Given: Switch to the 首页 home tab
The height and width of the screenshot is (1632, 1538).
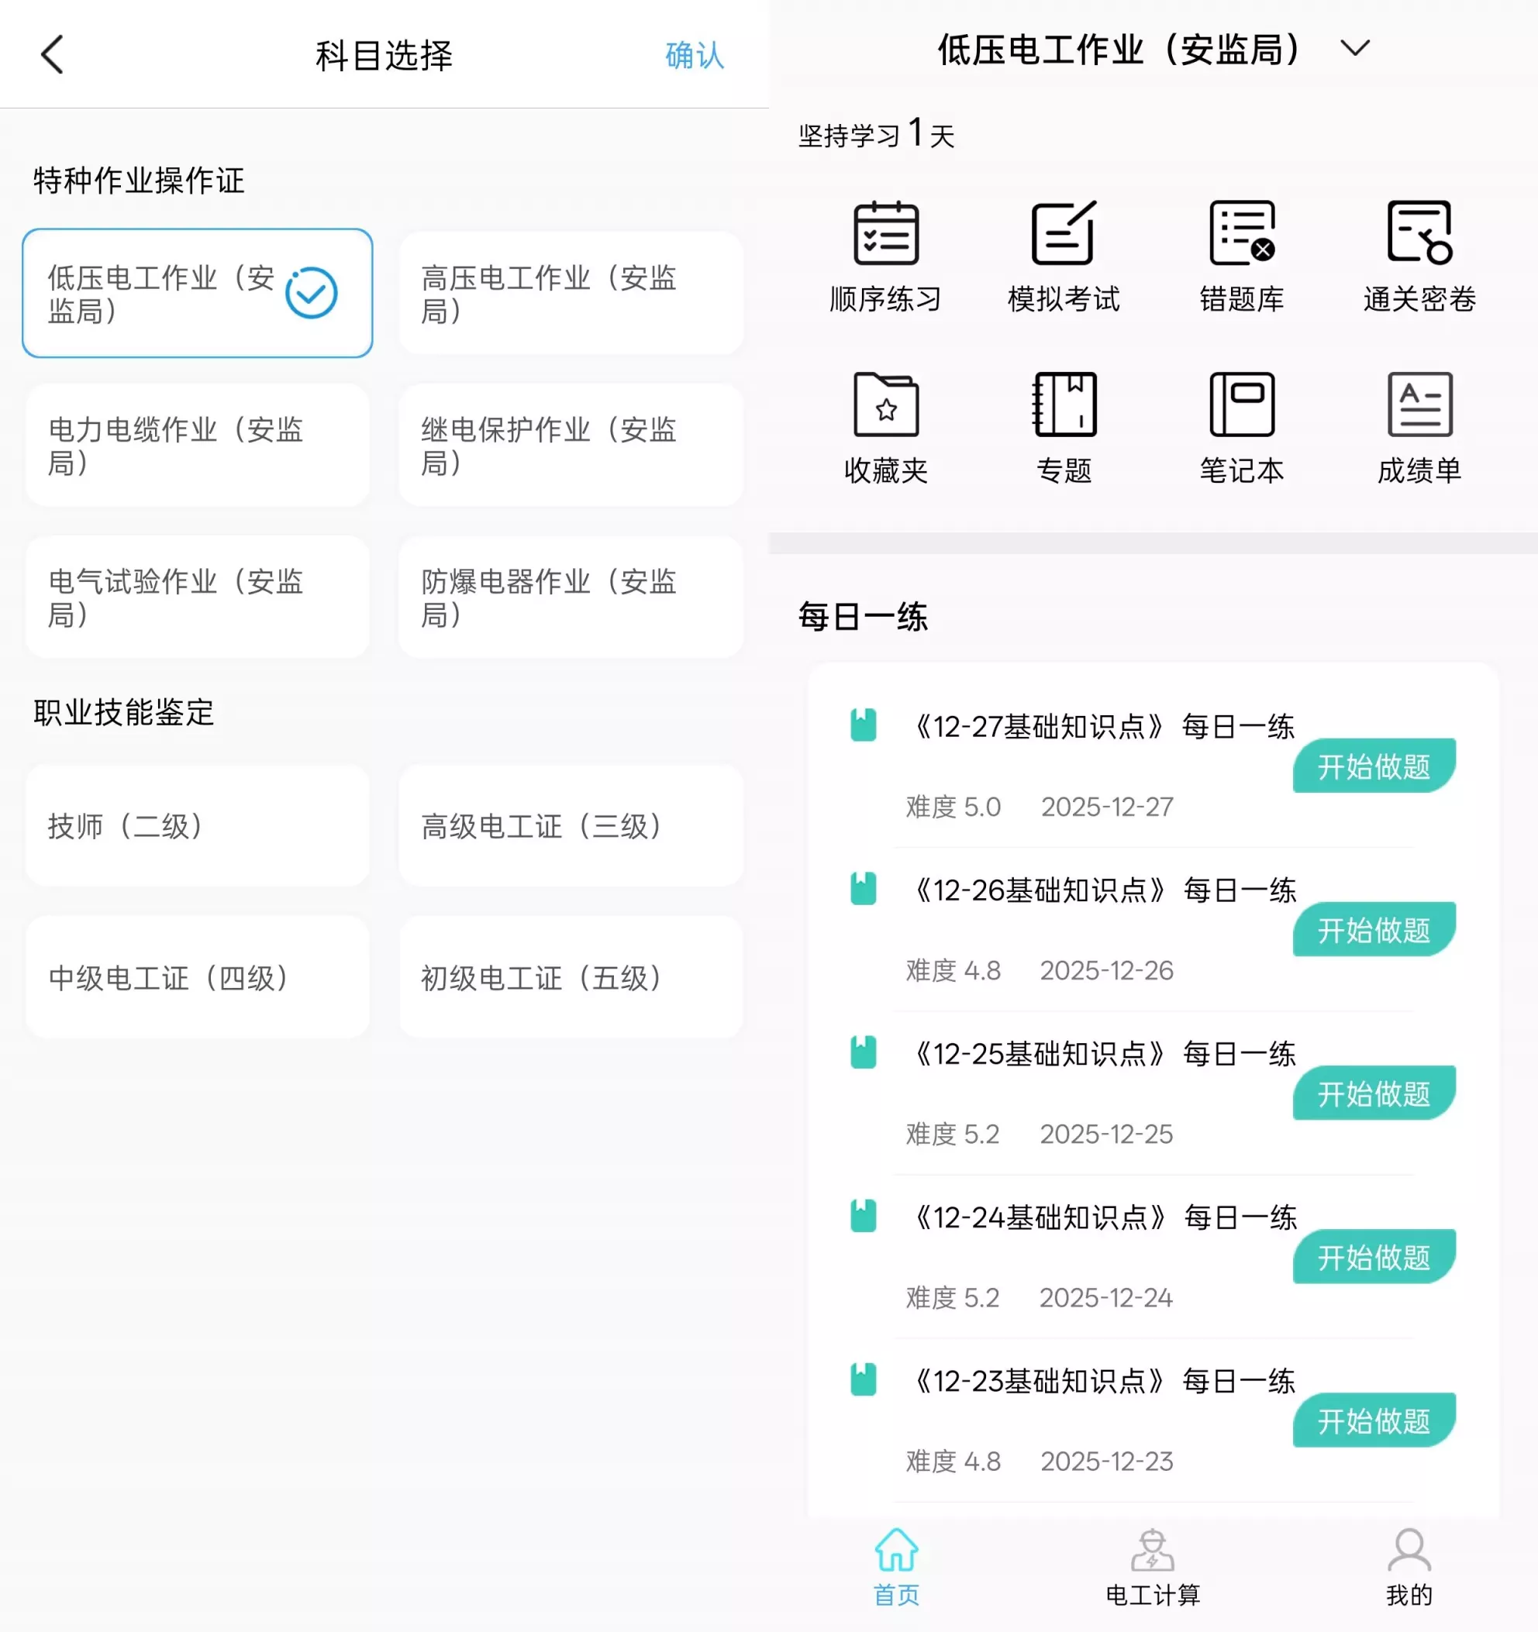Looking at the screenshot, I should (x=896, y=1567).
